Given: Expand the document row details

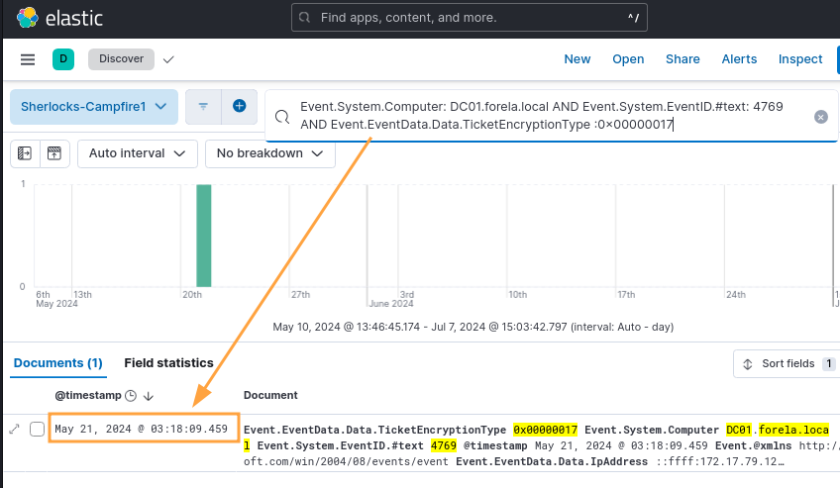Looking at the screenshot, I should pyautogui.click(x=14, y=429).
